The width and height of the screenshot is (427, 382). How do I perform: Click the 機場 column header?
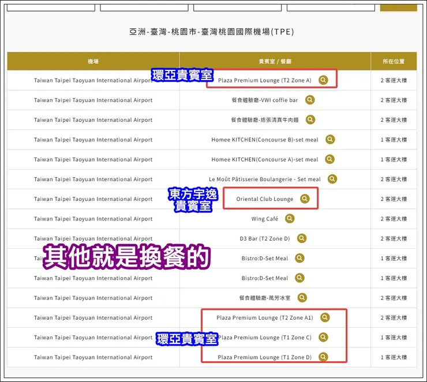pos(93,61)
